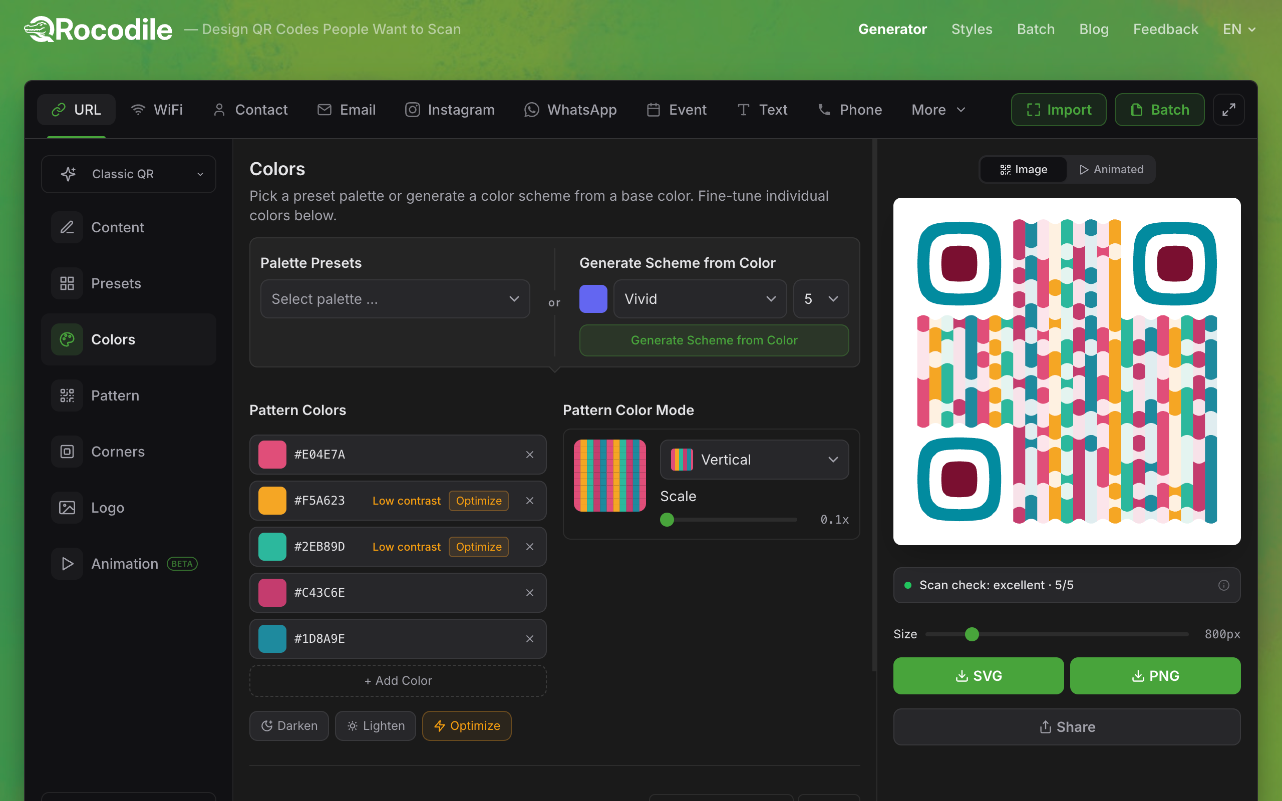
Task: Click the sparkle icon beside Classic QR
Action: tap(68, 174)
